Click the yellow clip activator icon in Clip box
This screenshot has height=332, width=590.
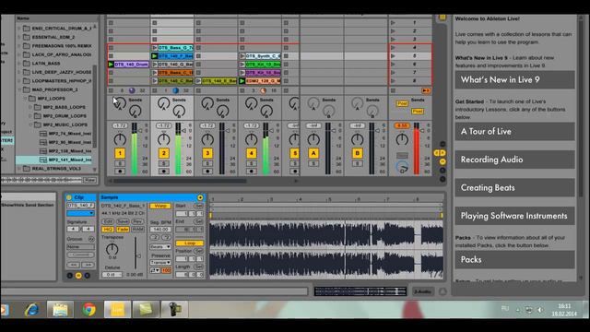click(69, 197)
